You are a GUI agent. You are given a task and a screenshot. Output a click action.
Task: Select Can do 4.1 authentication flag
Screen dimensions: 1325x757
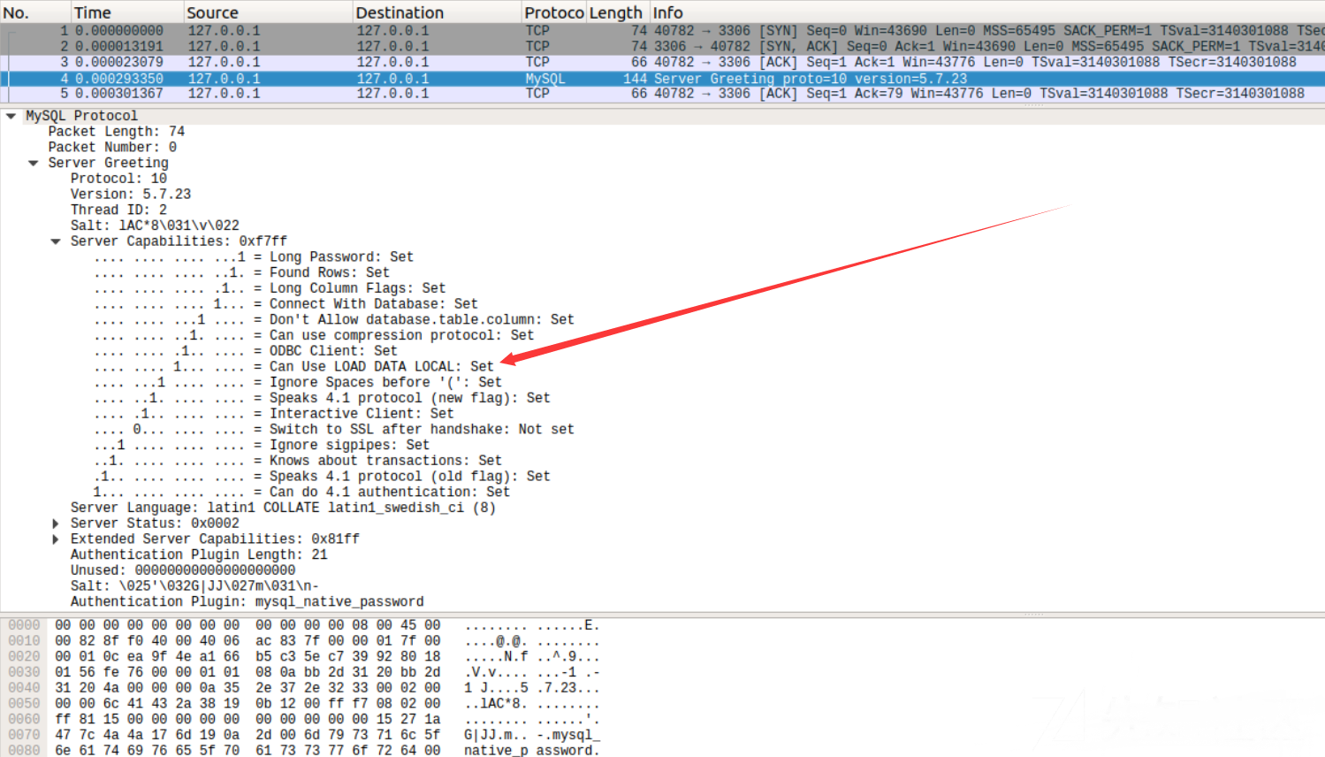(x=301, y=493)
